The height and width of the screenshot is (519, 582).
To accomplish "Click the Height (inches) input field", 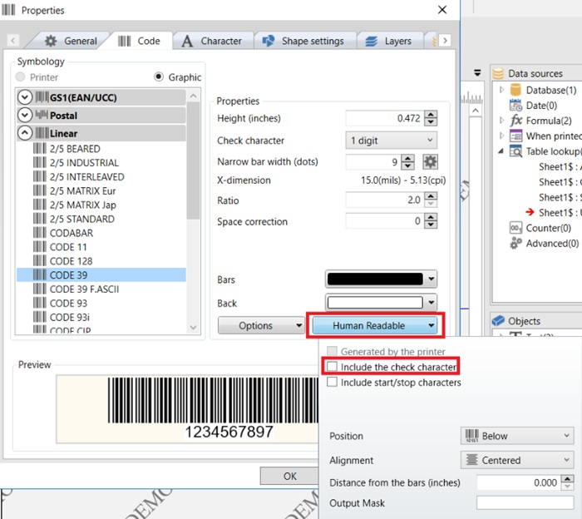I will 384,118.
